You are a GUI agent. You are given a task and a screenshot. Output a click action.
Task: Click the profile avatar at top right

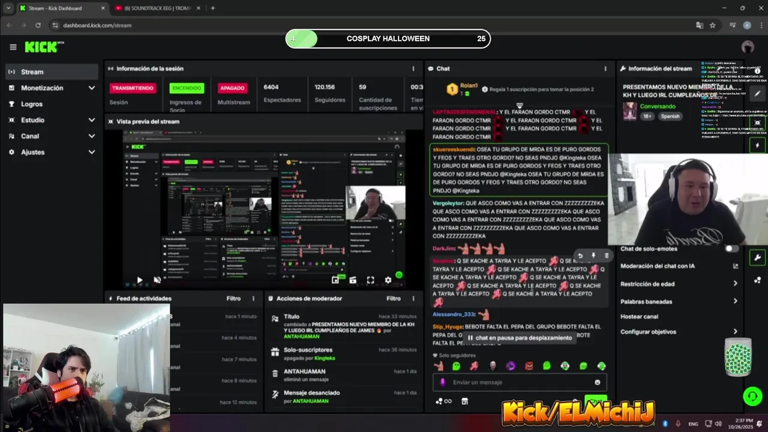[748, 47]
